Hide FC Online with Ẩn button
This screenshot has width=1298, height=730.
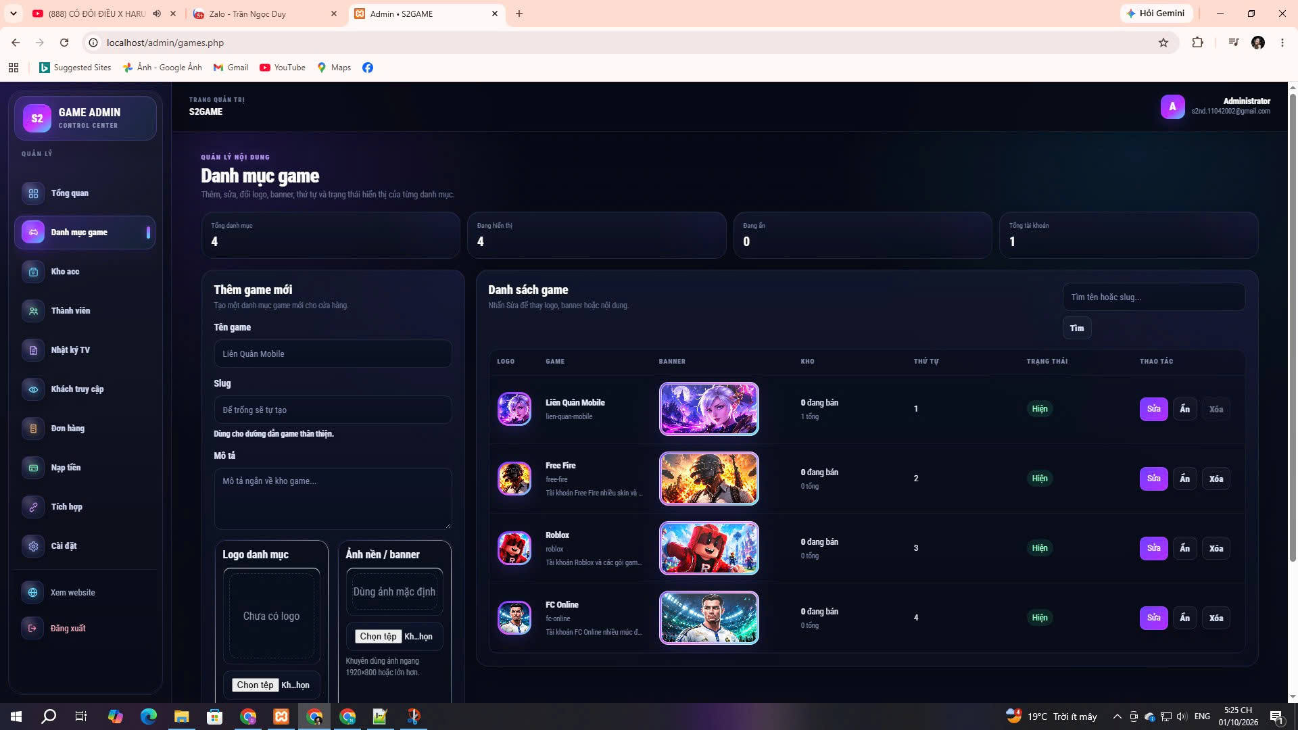pos(1185,618)
